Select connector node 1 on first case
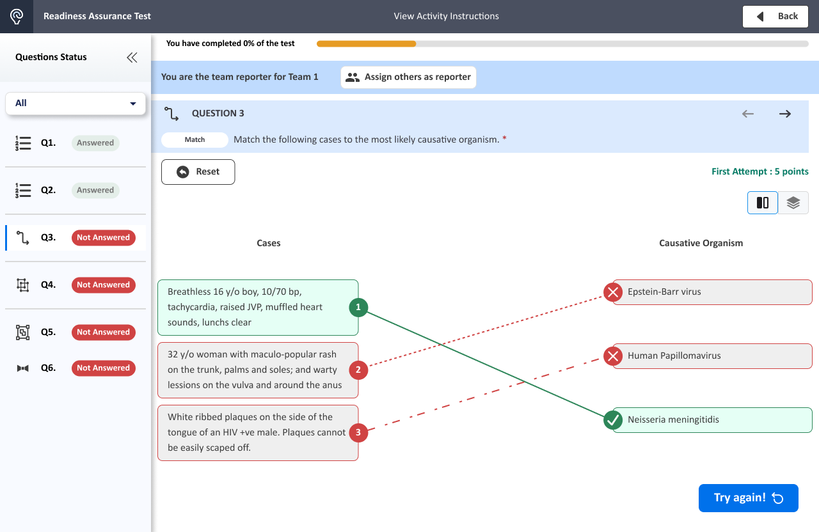The width and height of the screenshot is (819, 532). tap(358, 308)
